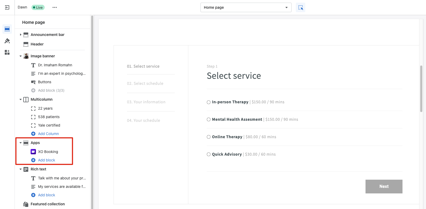Select In-person Therapy radio option
The image size is (426, 209).
[x=209, y=102]
